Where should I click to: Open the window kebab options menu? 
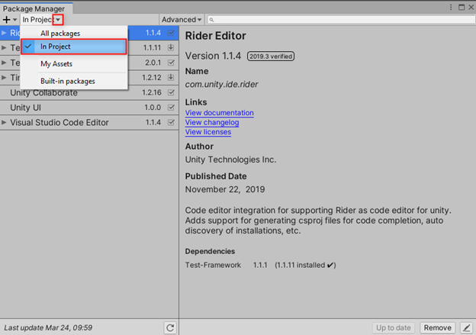[x=451, y=8]
